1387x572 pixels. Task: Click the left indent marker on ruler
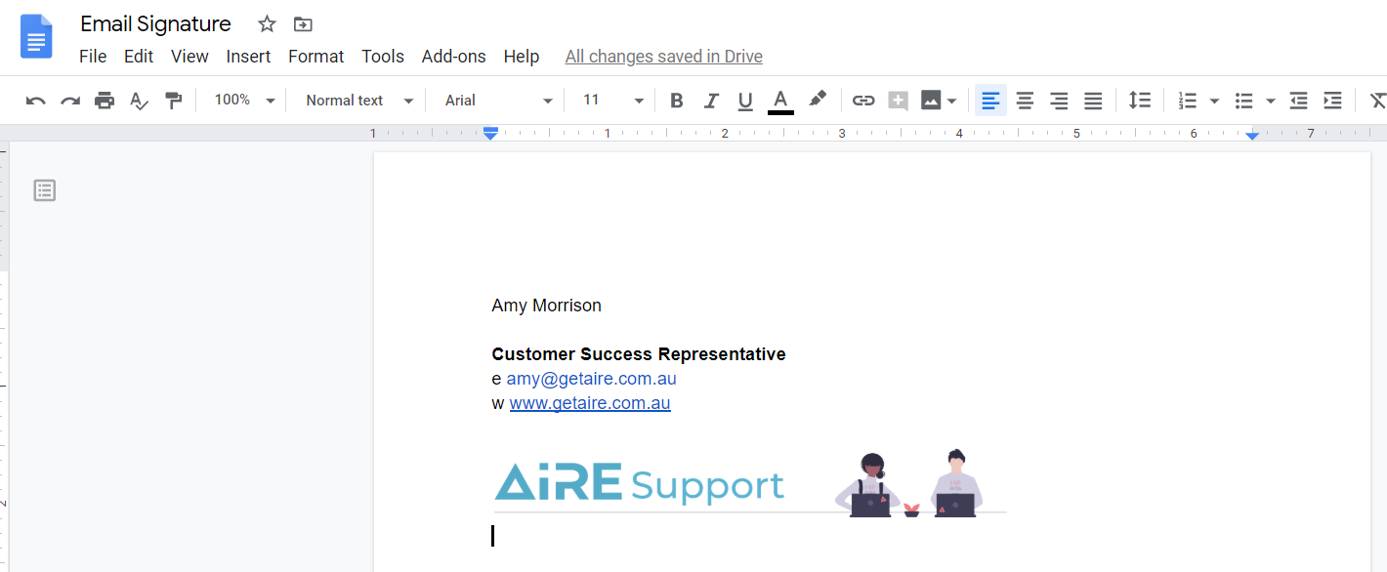tap(491, 134)
